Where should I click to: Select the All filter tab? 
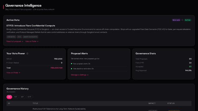click(x=9, y=97)
